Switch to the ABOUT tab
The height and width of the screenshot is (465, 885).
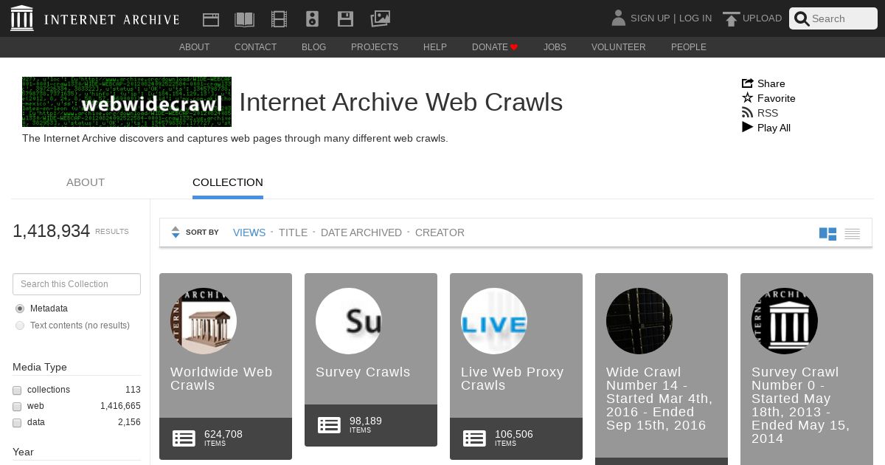[x=86, y=182]
